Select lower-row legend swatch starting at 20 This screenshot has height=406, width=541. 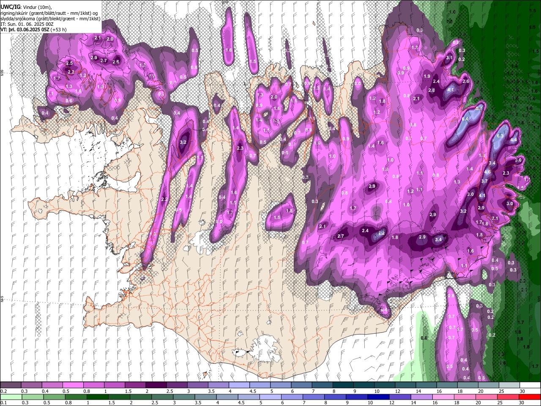(486, 397)
